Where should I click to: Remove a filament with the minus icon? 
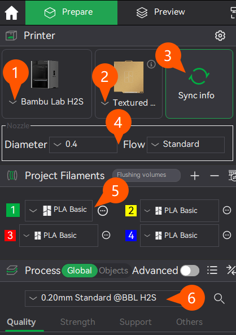click(x=214, y=176)
